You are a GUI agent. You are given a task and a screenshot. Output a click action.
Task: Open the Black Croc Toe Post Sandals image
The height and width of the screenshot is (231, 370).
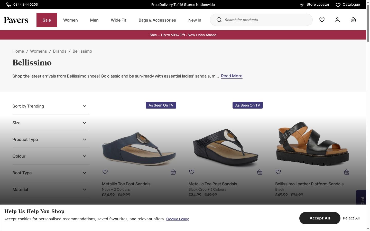[226, 148]
